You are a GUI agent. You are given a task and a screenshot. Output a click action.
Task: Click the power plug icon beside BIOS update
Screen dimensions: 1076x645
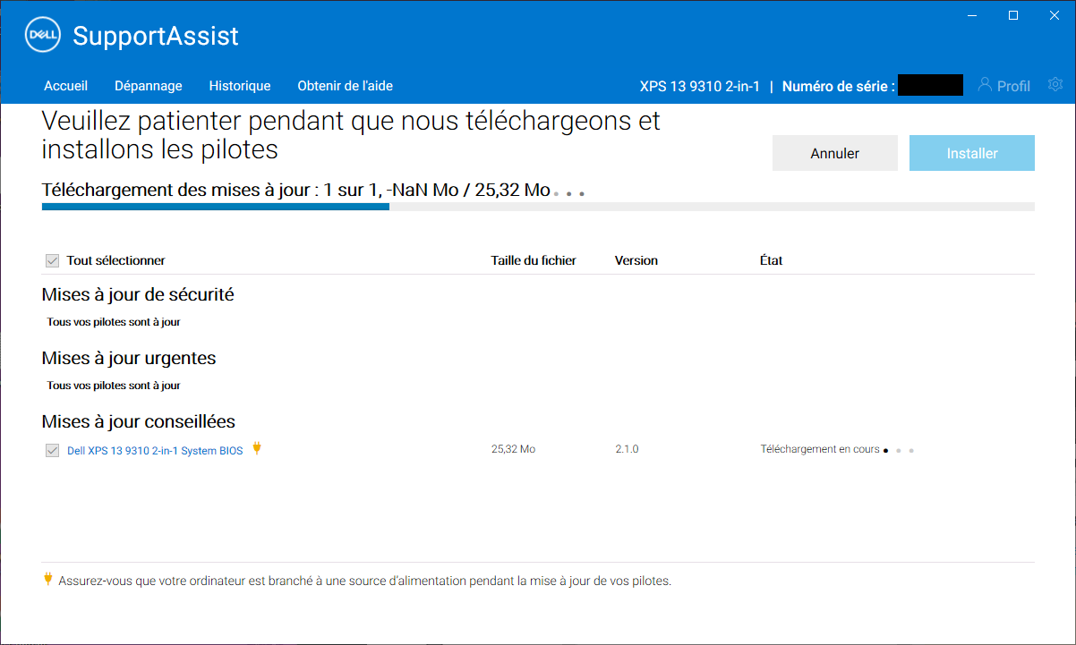[257, 448]
